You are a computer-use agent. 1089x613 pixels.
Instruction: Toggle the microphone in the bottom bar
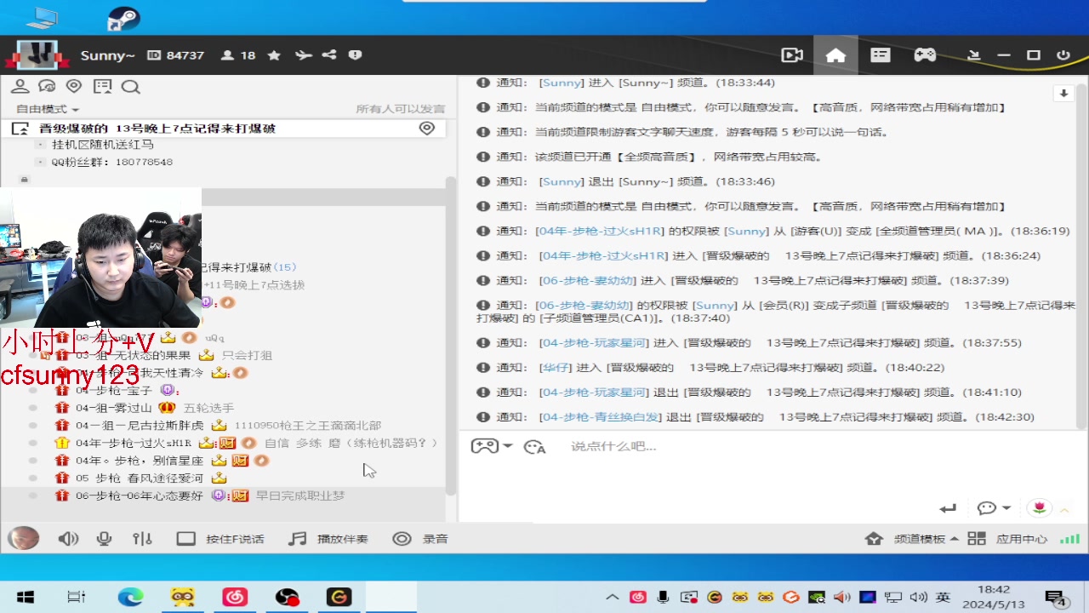(x=105, y=539)
